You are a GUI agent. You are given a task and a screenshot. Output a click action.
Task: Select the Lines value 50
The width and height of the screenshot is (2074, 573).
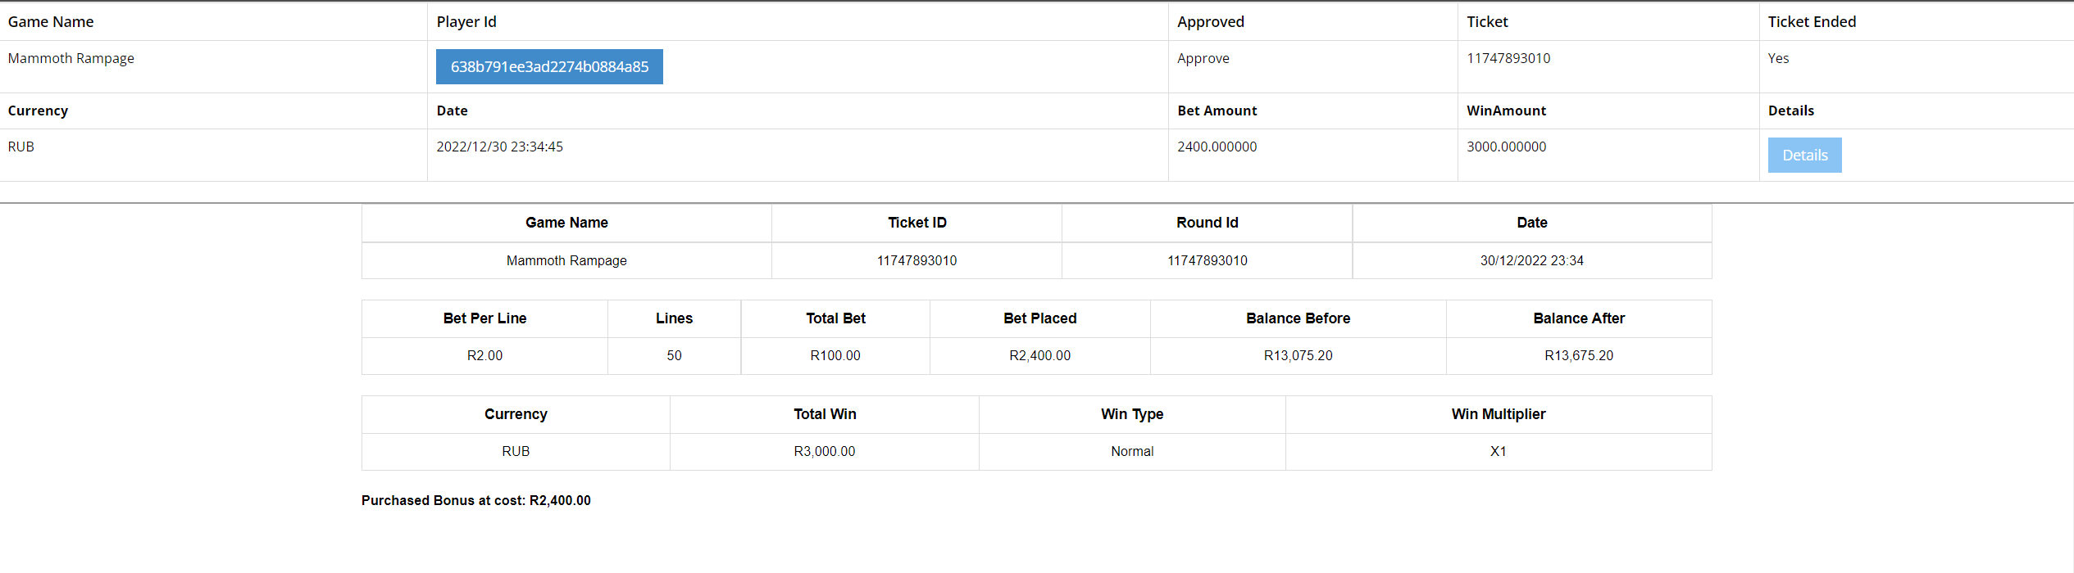coord(674,355)
